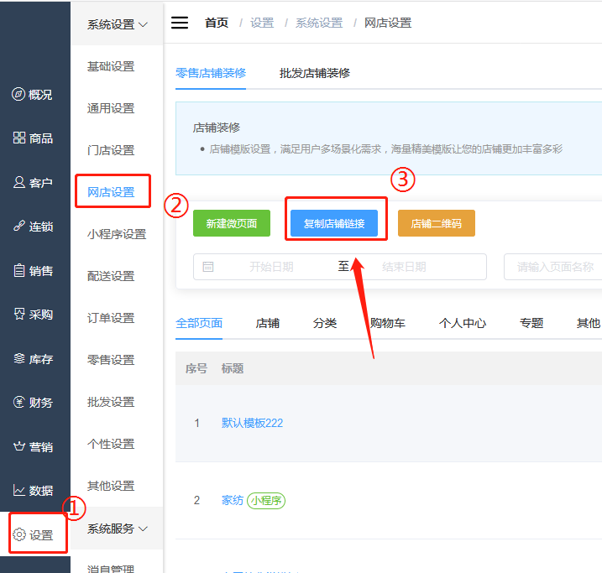
Task: Select the 购物车 filter tab
Action: (x=388, y=323)
